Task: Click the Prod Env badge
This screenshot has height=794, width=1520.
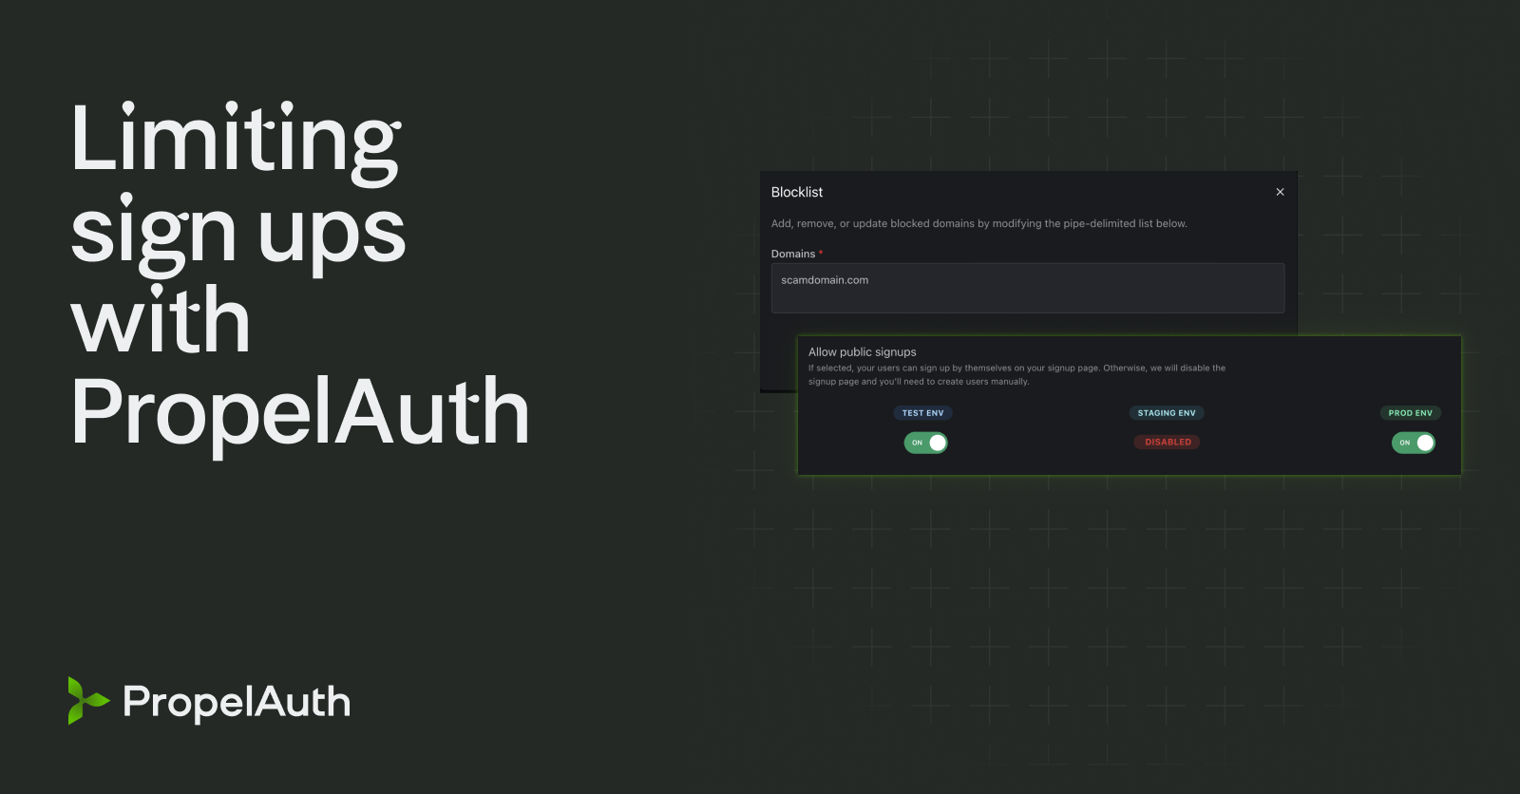Action: coord(1411,413)
